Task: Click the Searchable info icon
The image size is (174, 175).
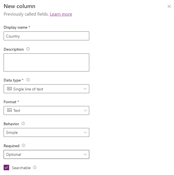Action: pyautogui.click(x=35, y=167)
